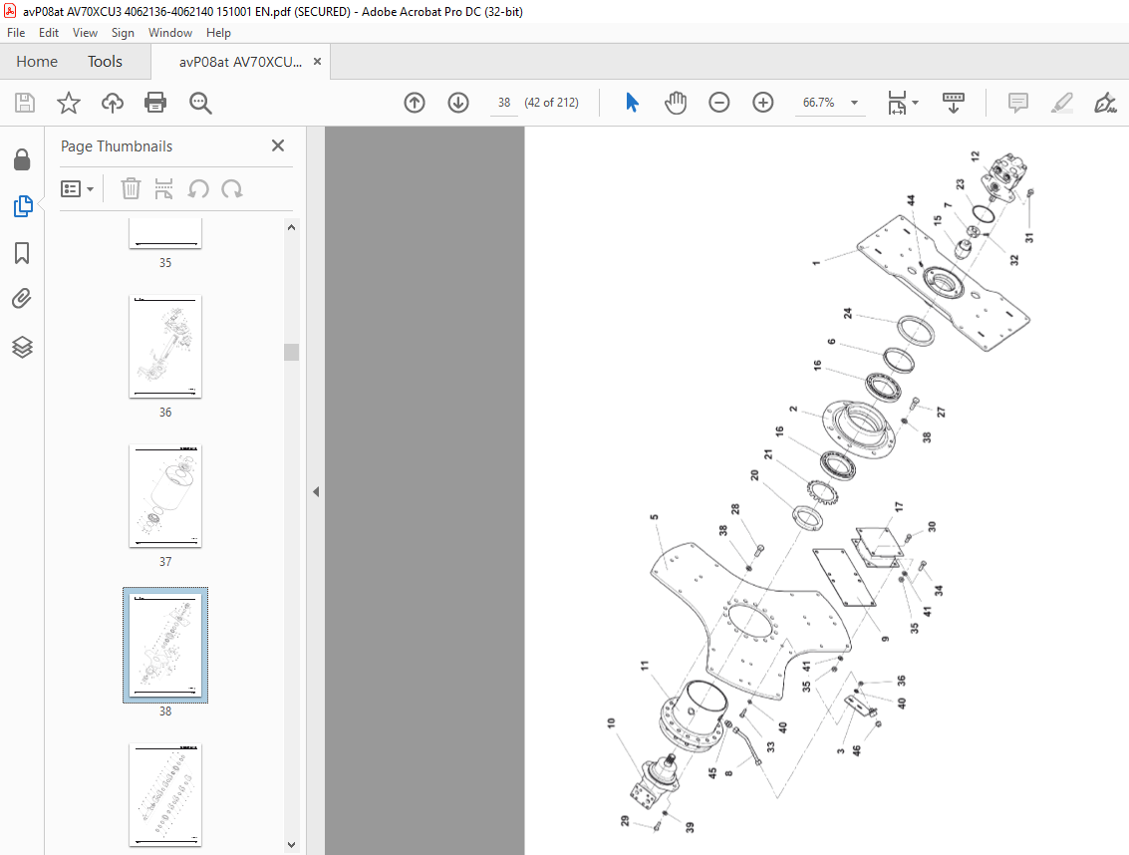Image resolution: width=1129 pixels, height=855 pixels.
Task: Close the Page Thumbnails panel
Action: click(278, 145)
